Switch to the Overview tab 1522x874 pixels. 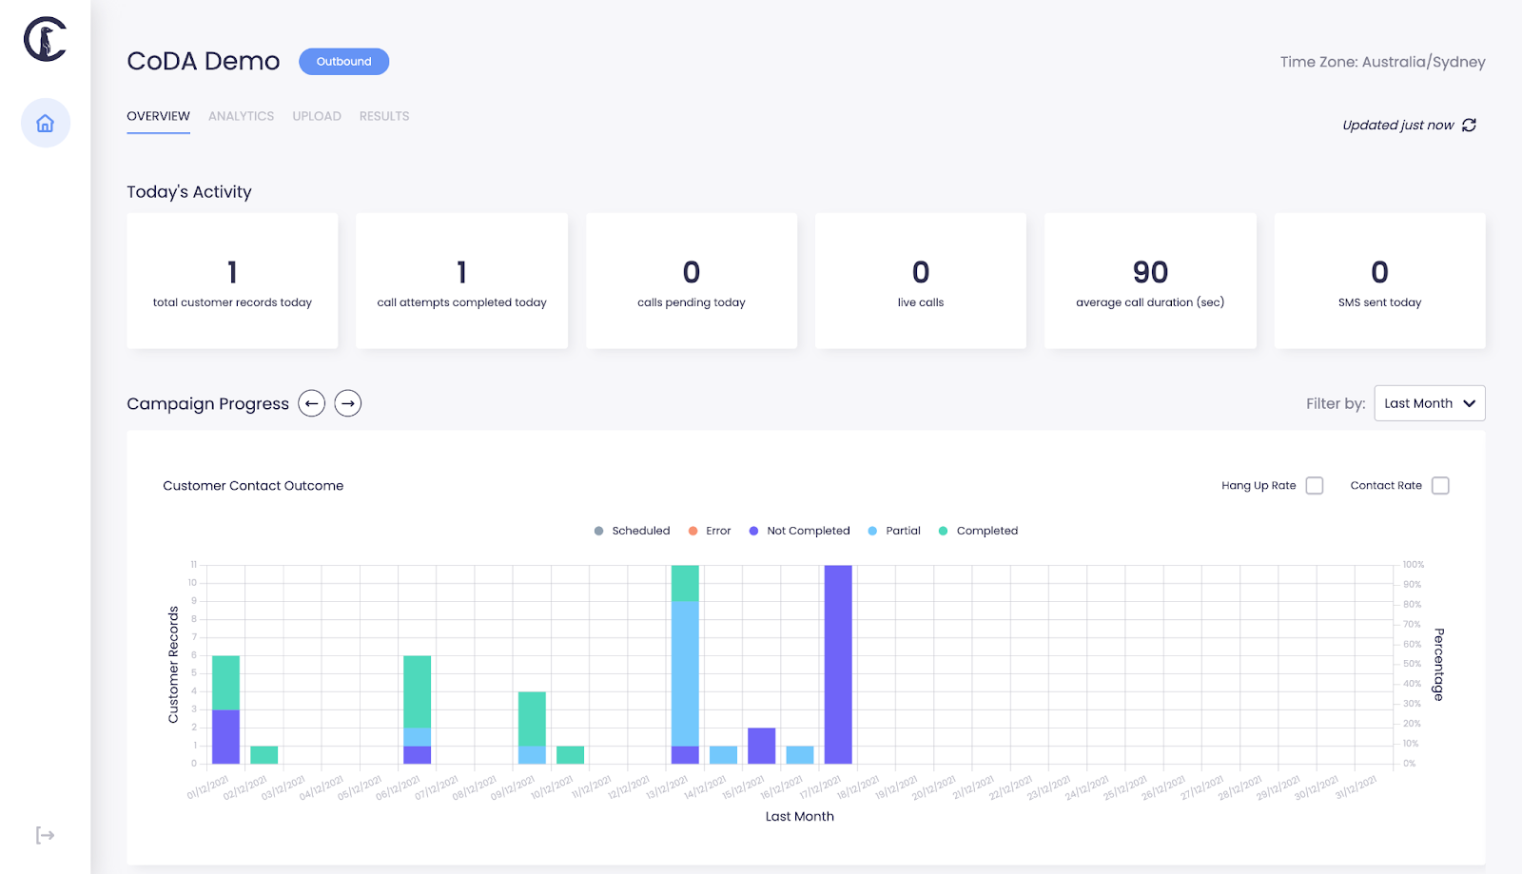(x=158, y=116)
